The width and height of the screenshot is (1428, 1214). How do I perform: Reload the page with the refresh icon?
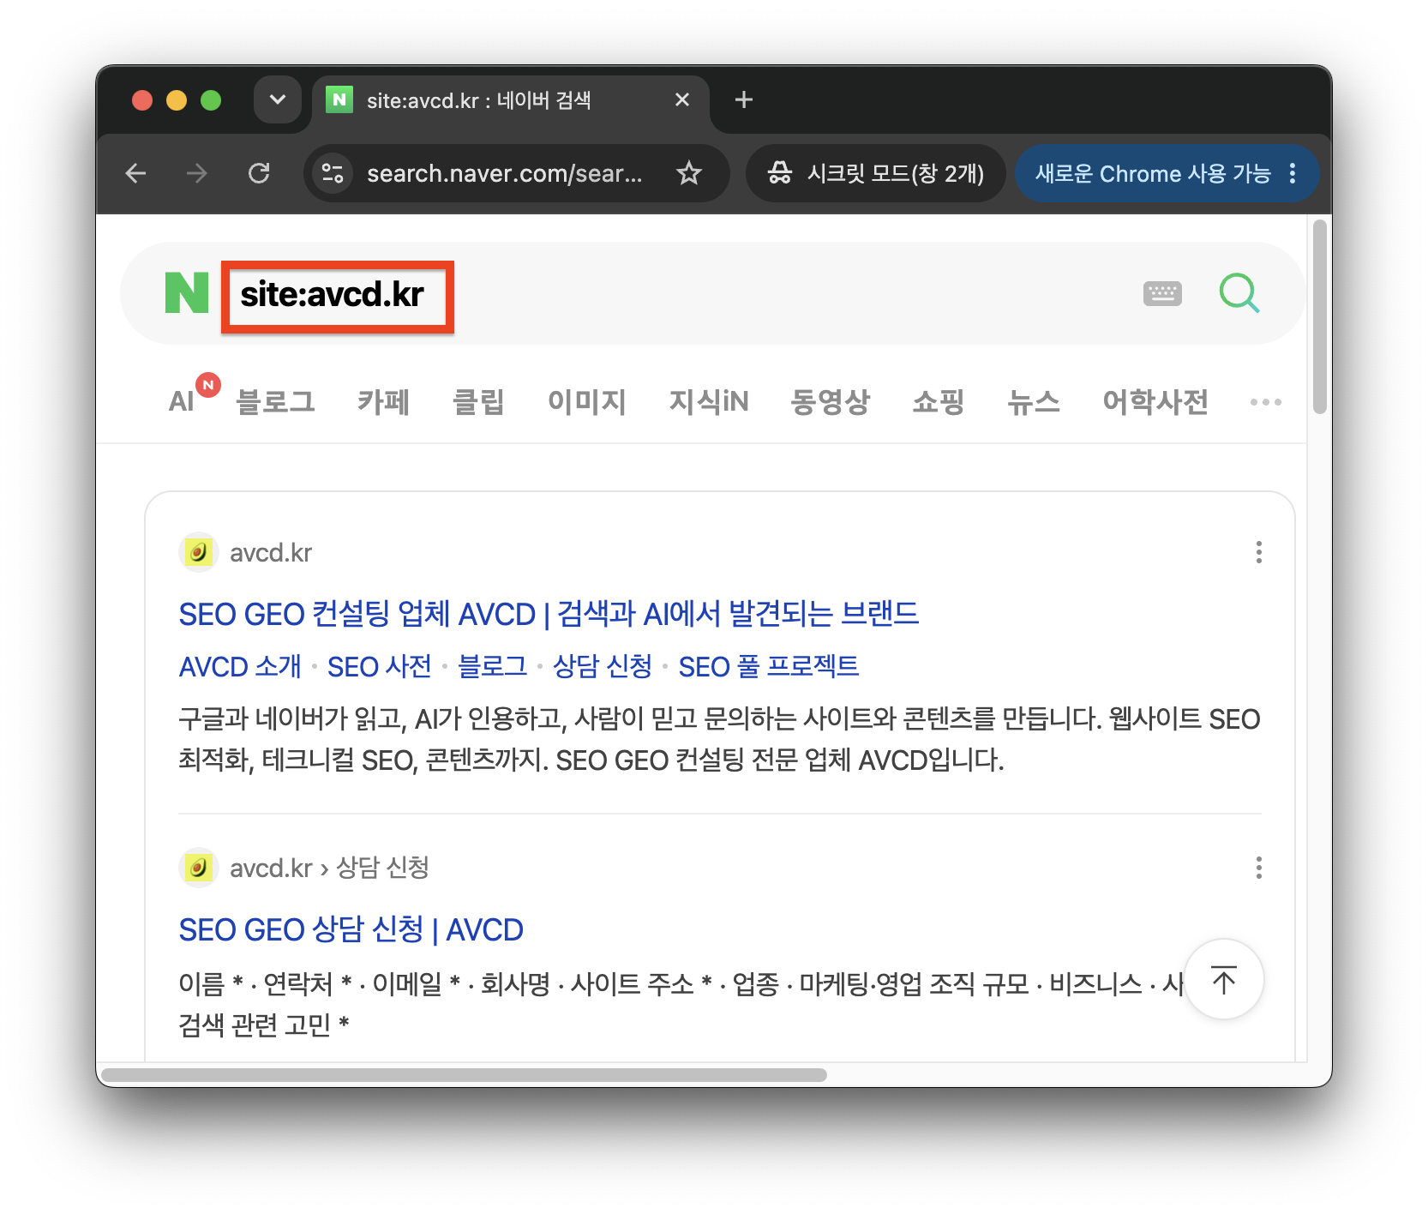tap(259, 174)
